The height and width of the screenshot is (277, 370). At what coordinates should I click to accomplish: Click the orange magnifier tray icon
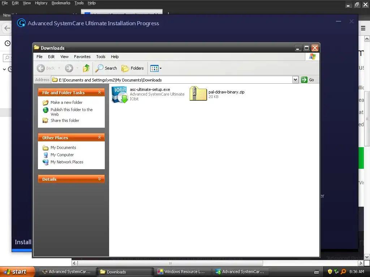coord(343,272)
